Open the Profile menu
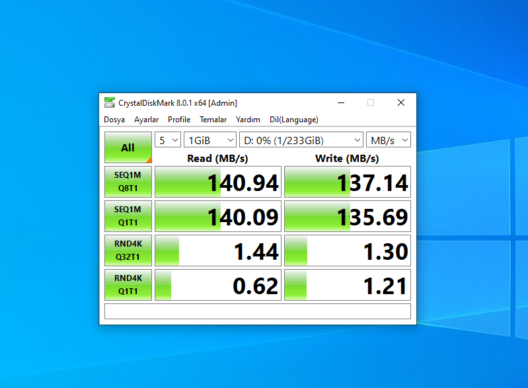The image size is (528, 388). coord(179,120)
